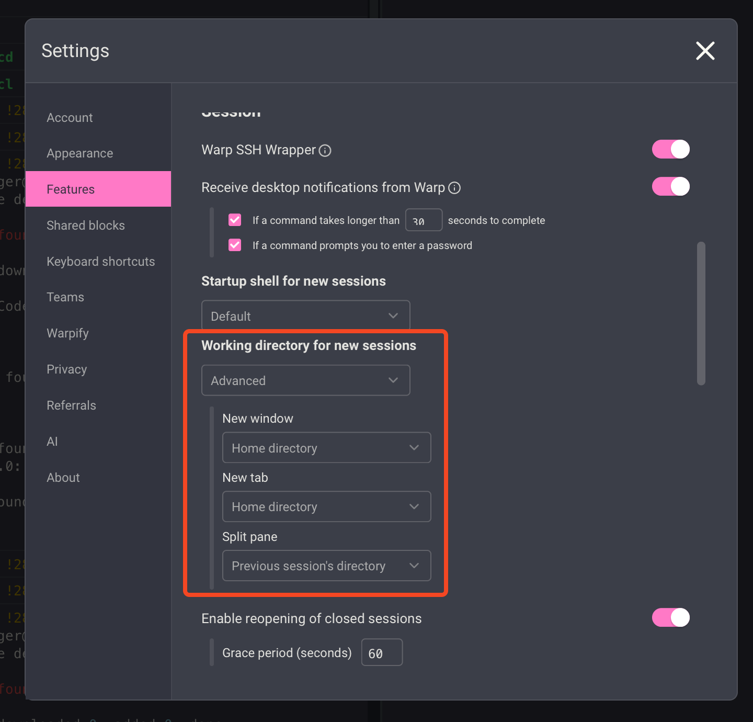Image resolution: width=753 pixels, height=722 pixels.
Task: Click the Grace period seconds field
Action: tap(382, 652)
